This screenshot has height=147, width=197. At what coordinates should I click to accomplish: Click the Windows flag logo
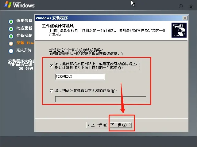click(8, 5)
